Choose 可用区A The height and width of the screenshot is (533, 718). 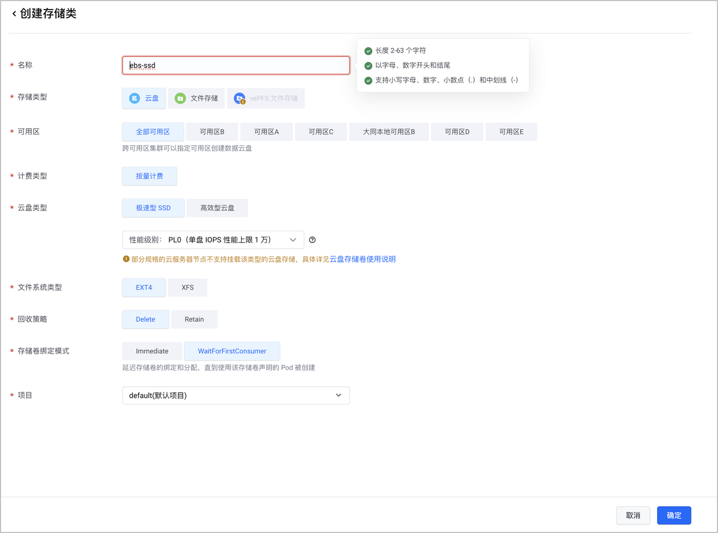click(x=267, y=132)
